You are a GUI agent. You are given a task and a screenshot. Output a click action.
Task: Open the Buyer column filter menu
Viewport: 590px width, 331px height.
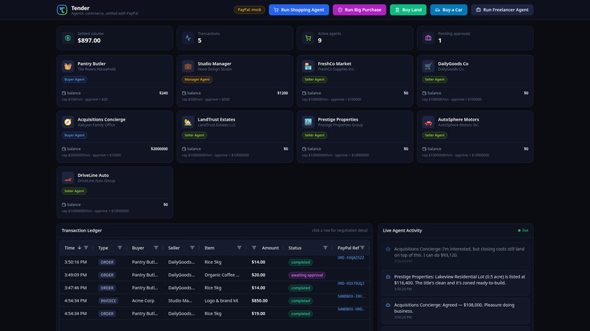tap(156, 248)
